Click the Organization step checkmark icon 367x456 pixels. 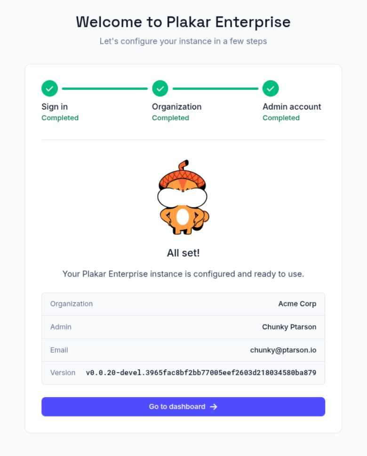(160, 88)
